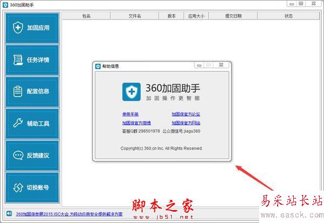Click the scroll icon on 任务详情

(x=18, y=60)
